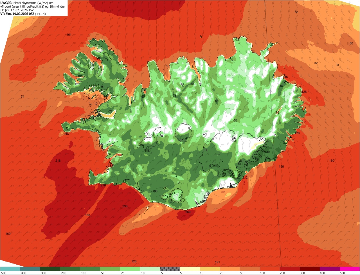Select the land value -87
Viewport: 360px width, 275px height.
click(x=281, y=86)
